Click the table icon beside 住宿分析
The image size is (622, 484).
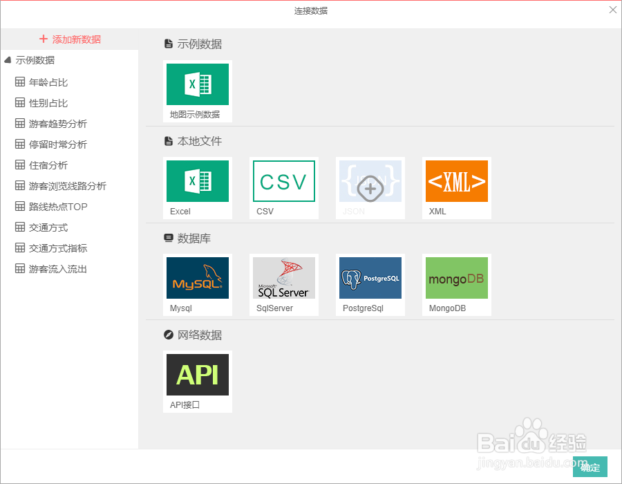click(20, 165)
